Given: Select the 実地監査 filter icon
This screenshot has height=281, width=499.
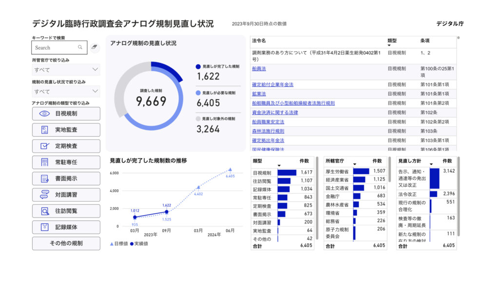Looking at the screenshot, I should click(x=44, y=130).
